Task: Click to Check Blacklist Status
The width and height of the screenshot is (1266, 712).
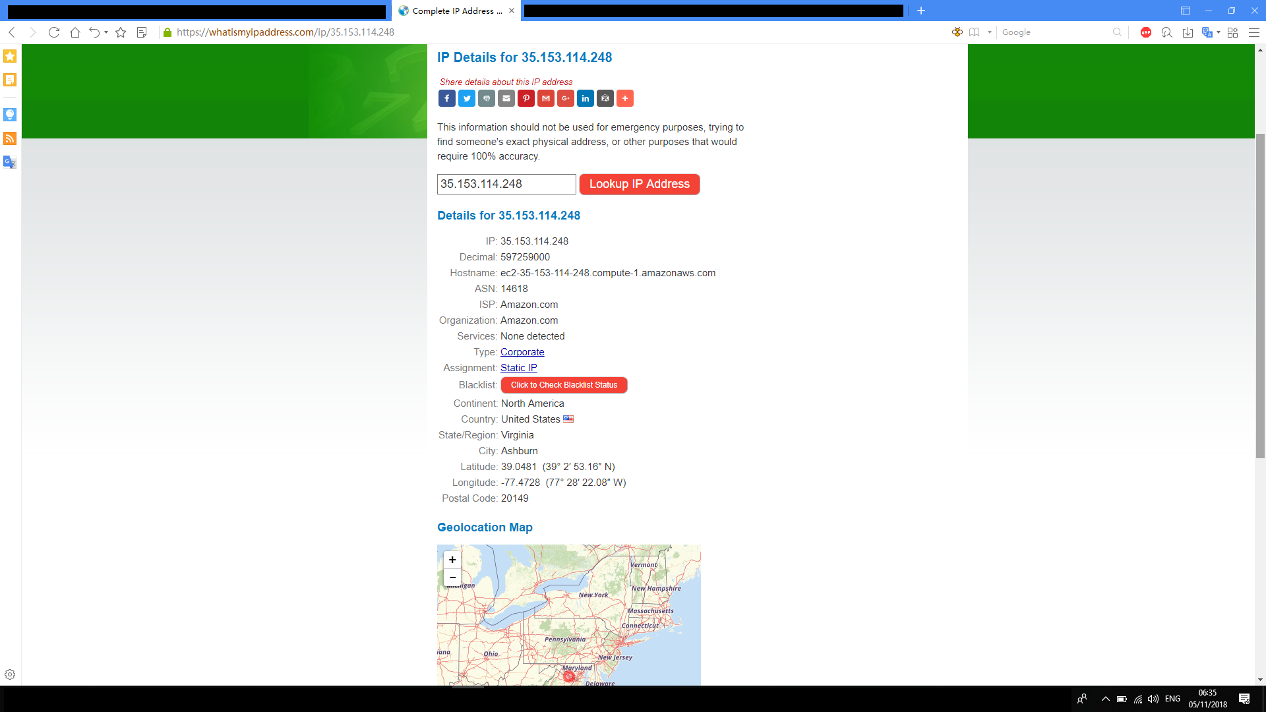Action: coord(564,385)
